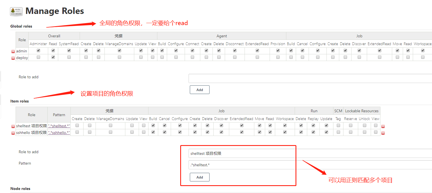Screen dimensions: 432x193
Task: Click the Administer column header
Action: click(x=38, y=44)
